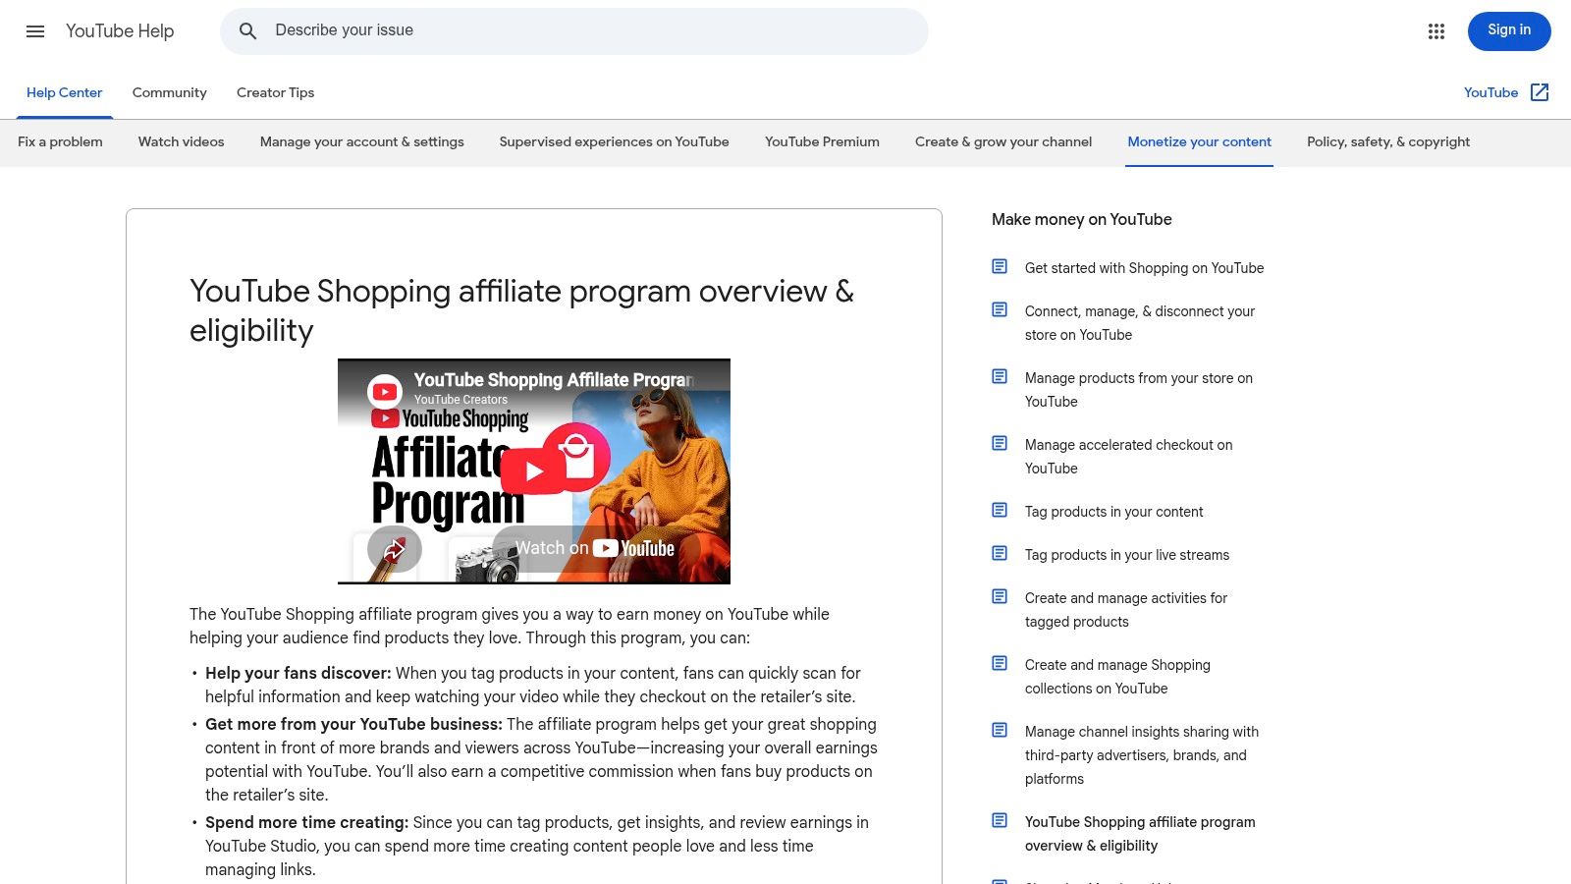1571x884 pixels.
Task: Click article icon beside Manage accelerated checkout
Action: coord(1000,443)
